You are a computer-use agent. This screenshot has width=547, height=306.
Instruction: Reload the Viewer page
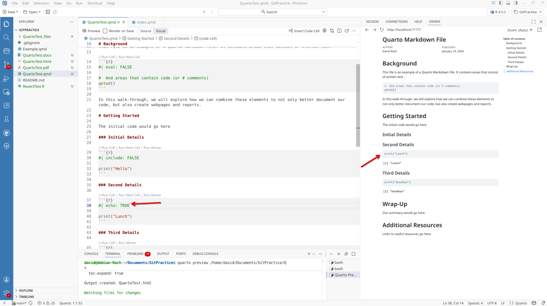pos(382,30)
